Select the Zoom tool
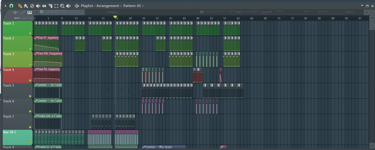This screenshot has height=150, width=375. pyautogui.click(x=62, y=6)
